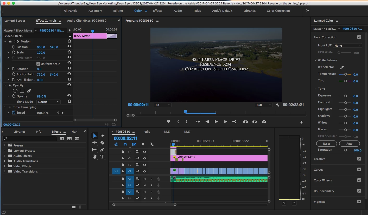368x215 pixels.
Task: Hide track V3 with the eye icon
Action: (x=144, y=158)
